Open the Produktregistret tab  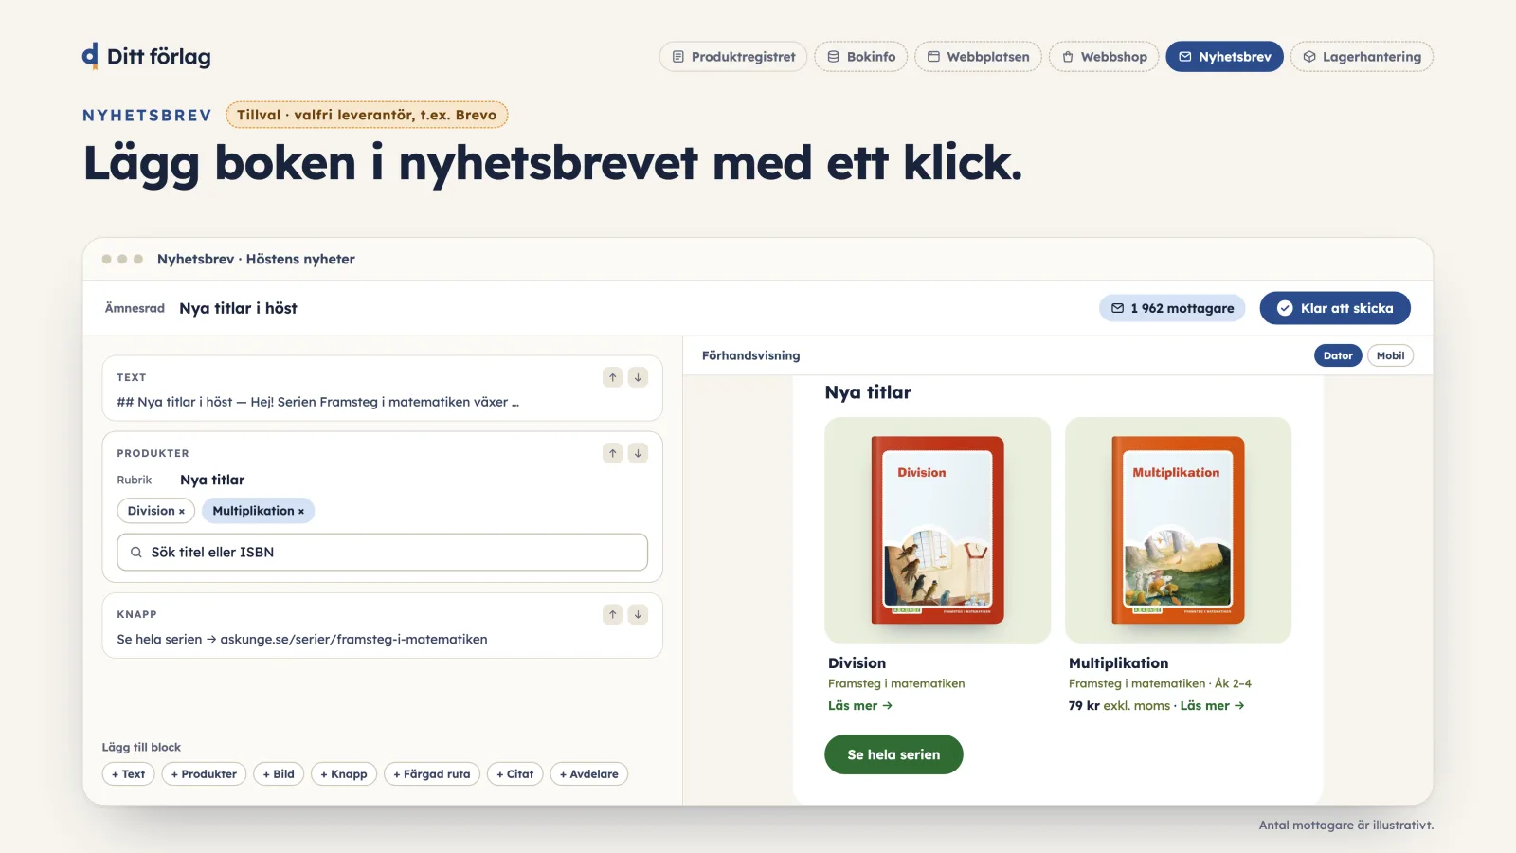point(733,57)
